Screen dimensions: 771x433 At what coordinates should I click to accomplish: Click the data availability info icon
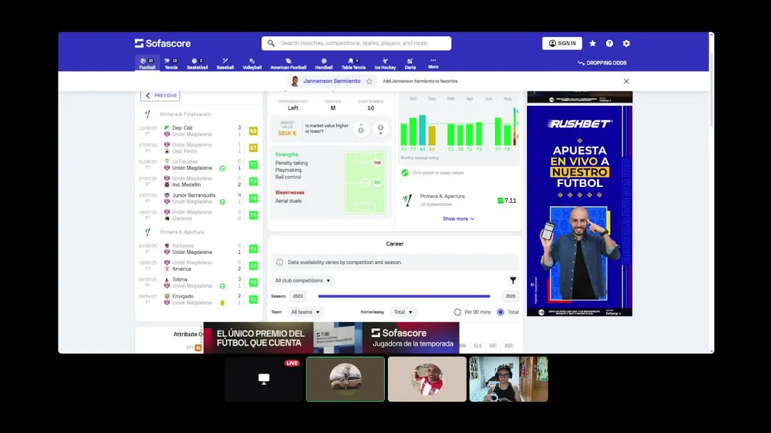279,262
